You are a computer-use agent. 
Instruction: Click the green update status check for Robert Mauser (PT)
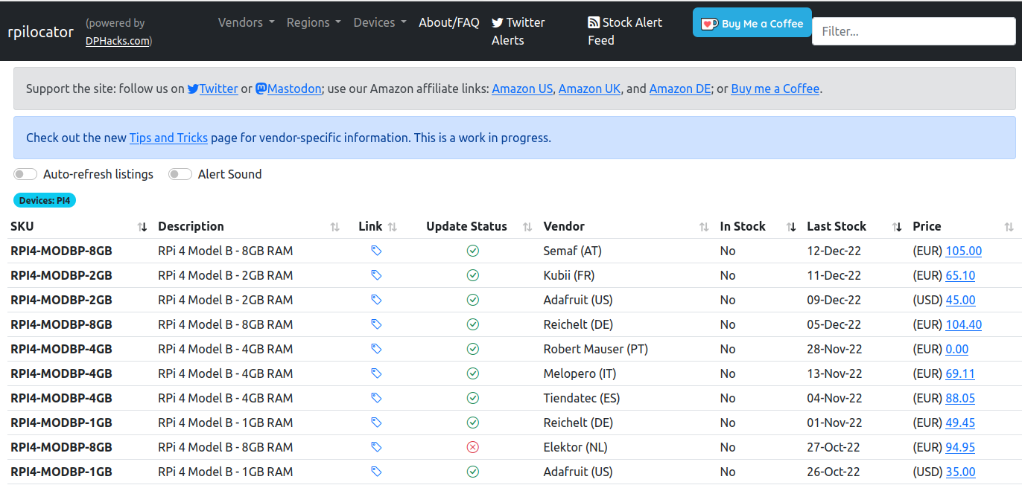(472, 349)
